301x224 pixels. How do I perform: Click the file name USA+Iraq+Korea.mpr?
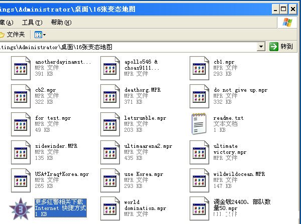coord(62,174)
